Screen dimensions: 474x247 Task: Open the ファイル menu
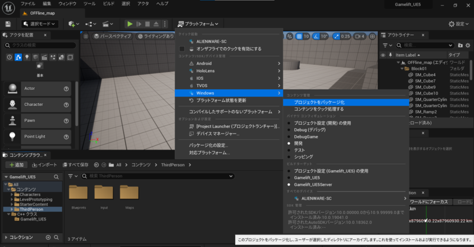[x=28, y=4]
